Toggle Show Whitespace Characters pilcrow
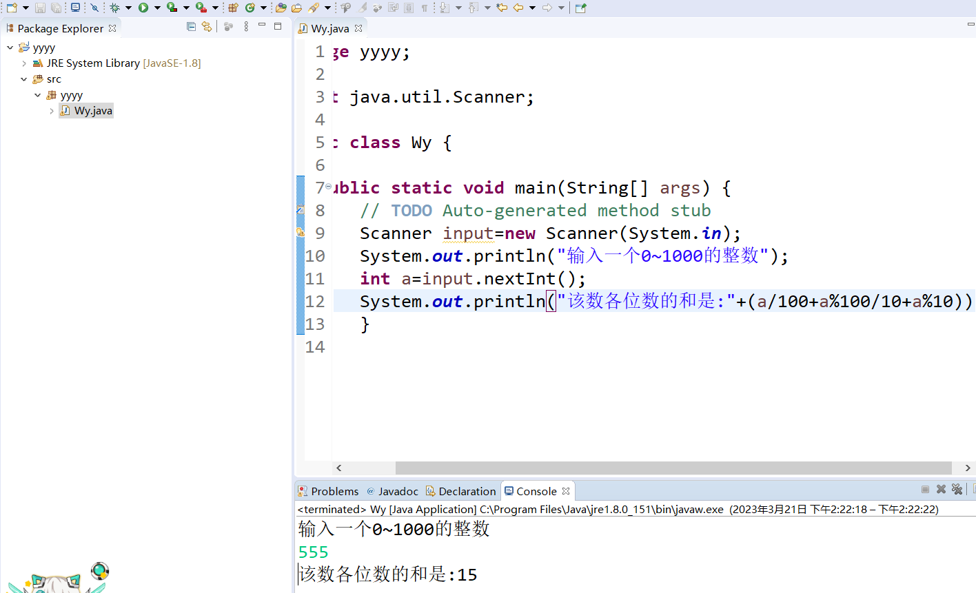The height and width of the screenshot is (593, 976). click(424, 8)
